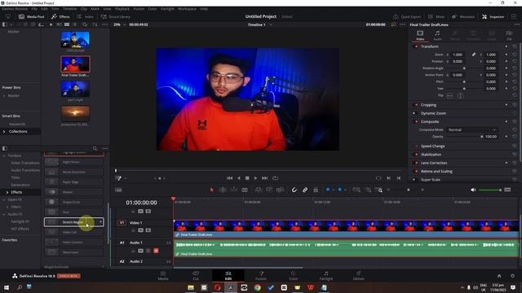Open Stretch Region effect dropdown arrow
522x293 pixels.
tap(100, 222)
